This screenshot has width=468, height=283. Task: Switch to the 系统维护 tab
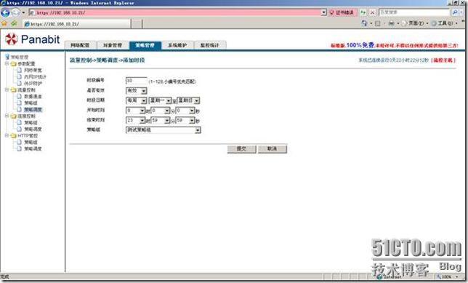click(177, 45)
